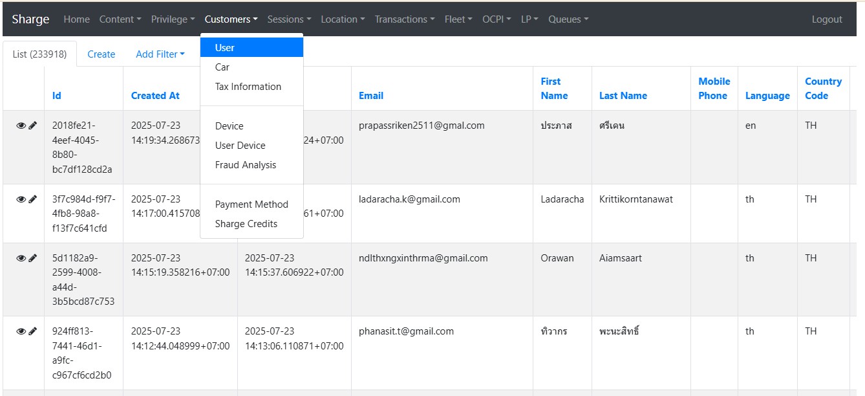Select Payment Method from the dropdown
This screenshot has width=865, height=396.
251,204
